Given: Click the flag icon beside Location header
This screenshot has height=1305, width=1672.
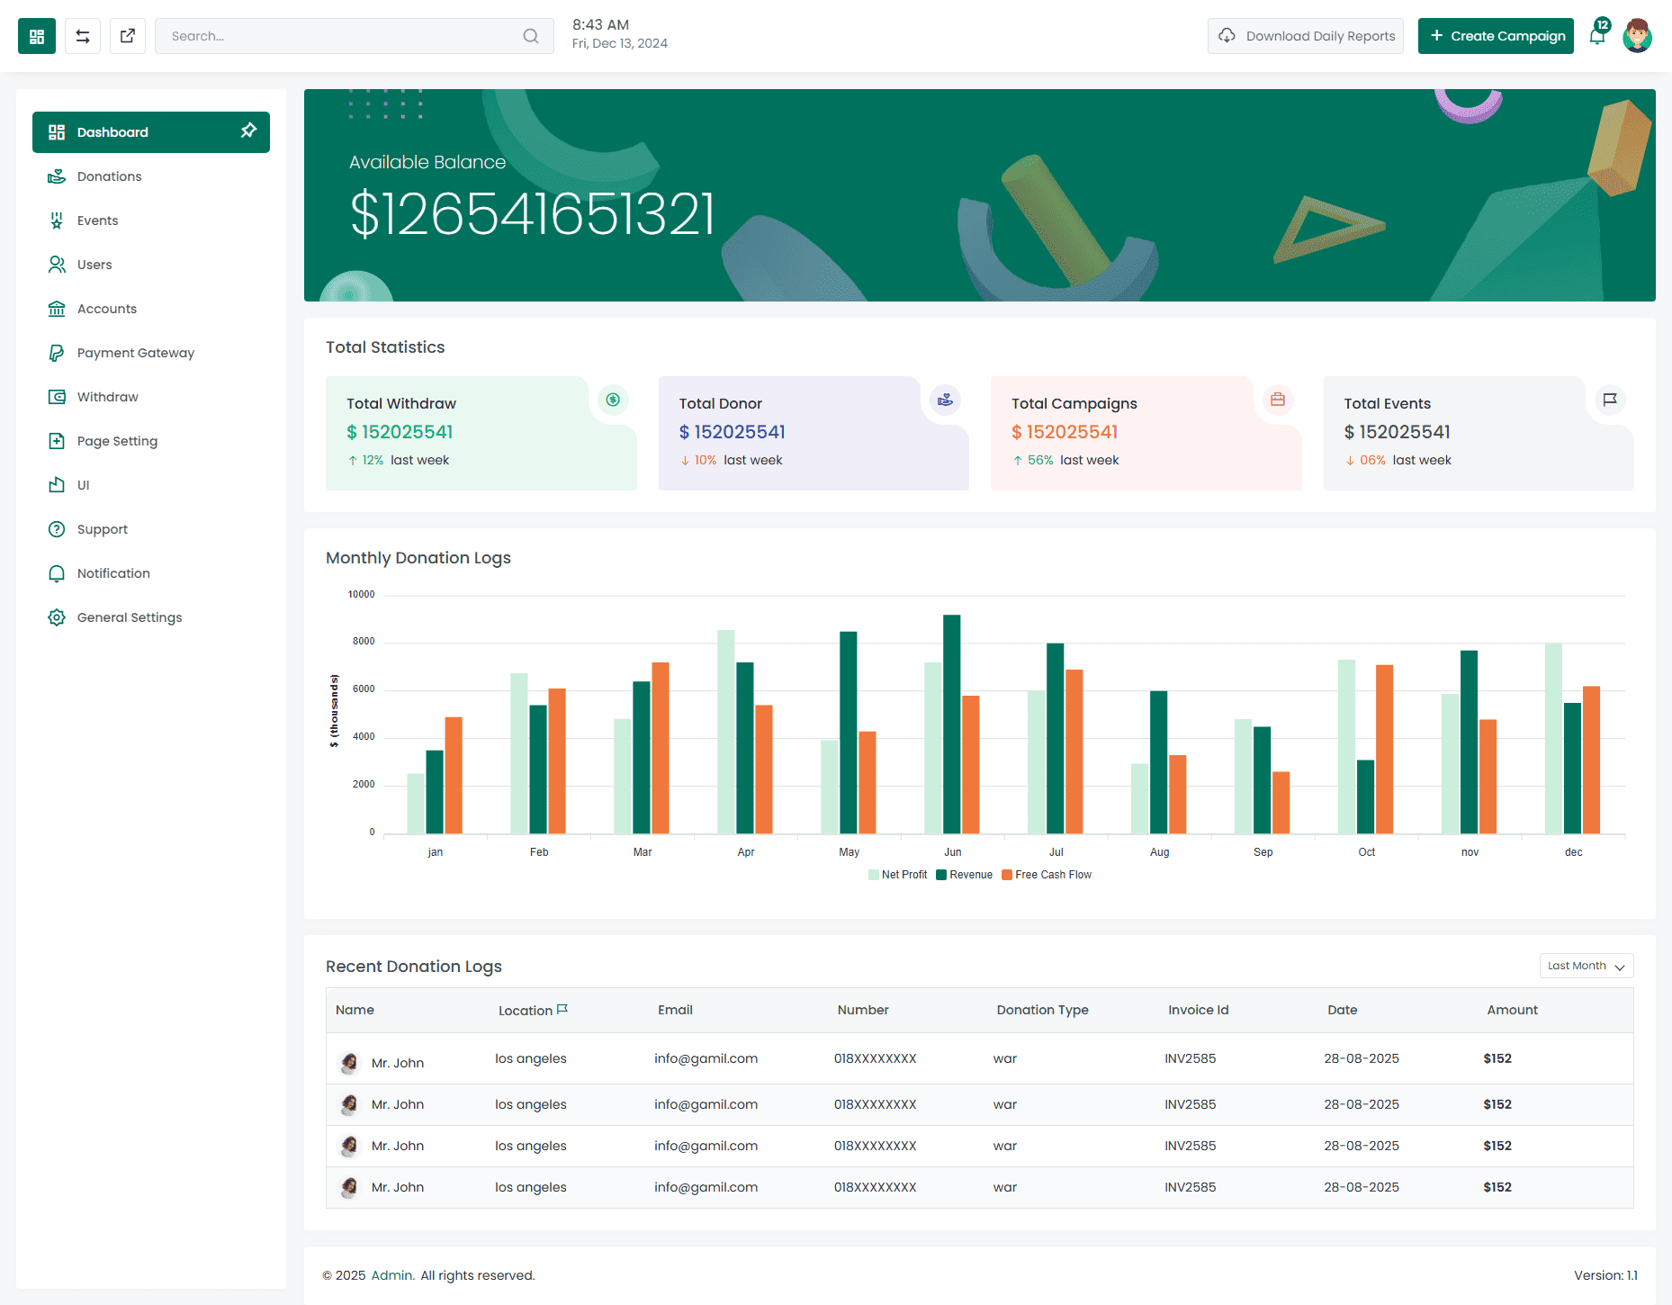Looking at the screenshot, I should (562, 1009).
